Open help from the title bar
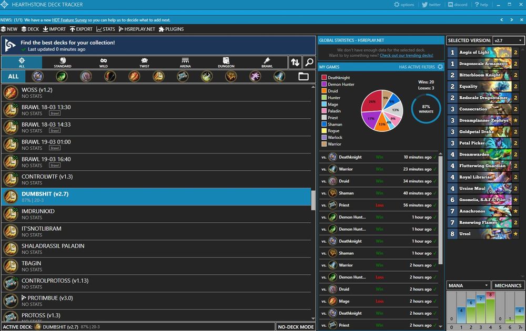526x331 pixels. pos(481,5)
